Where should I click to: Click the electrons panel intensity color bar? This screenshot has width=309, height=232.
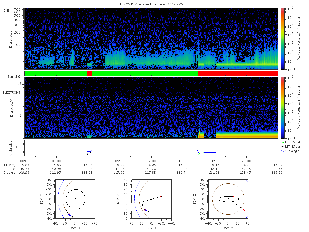(282, 107)
